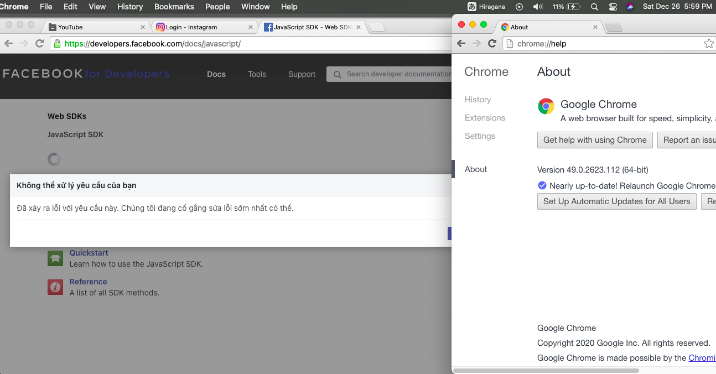
Task: Open History in Chrome settings sidebar
Action: pyautogui.click(x=478, y=100)
